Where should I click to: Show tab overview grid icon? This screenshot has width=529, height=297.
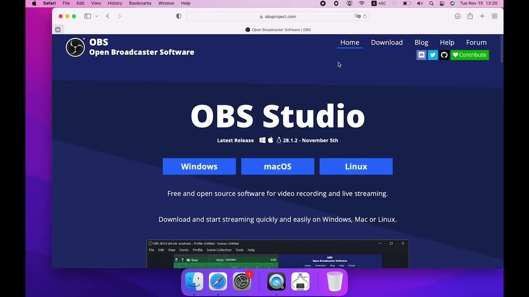coord(494,16)
